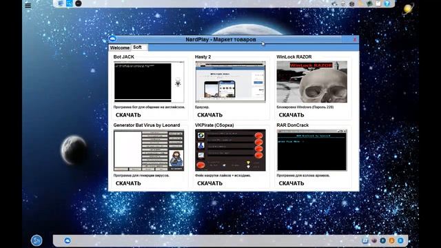Open the Generator Bat Virus preview thumbnail

(149, 150)
